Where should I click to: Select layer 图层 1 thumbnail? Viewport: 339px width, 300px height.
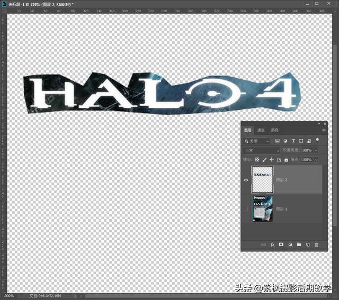click(x=262, y=209)
